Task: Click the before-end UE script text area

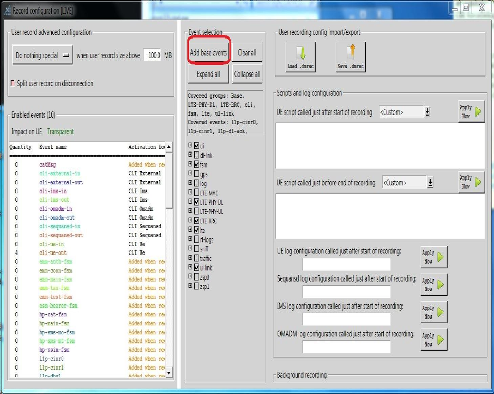Action: 380,216
